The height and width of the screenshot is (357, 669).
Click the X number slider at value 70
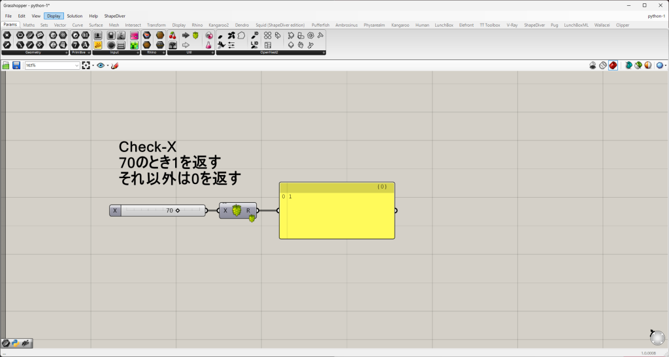point(157,210)
